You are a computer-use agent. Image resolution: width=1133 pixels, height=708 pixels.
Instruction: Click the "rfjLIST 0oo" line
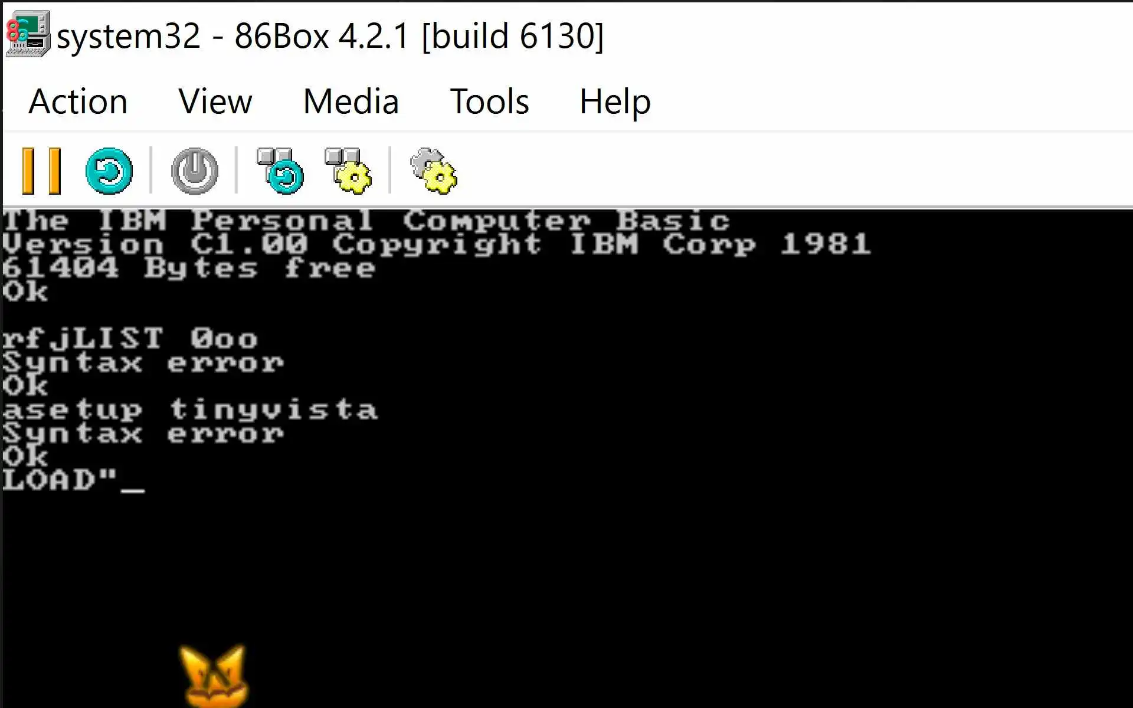tap(130, 339)
